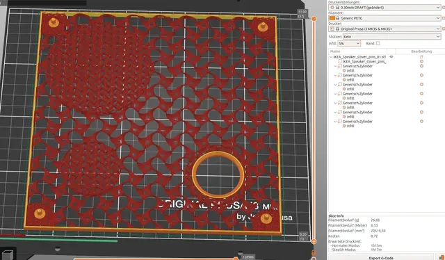
Task: Click the lock icon in printer preset
Action: point(337,29)
